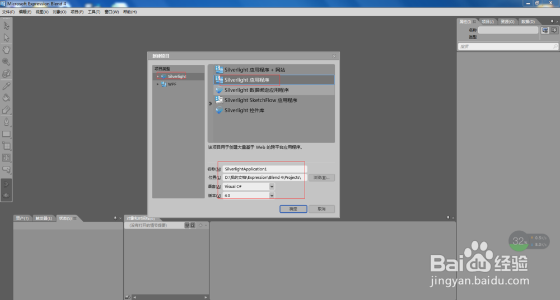The height and width of the screenshot is (300, 560).
Task: Click the 取消 button
Action: [321, 209]
